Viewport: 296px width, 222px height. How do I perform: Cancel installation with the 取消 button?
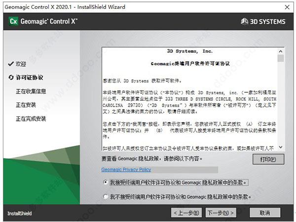[x=265, y=213]
